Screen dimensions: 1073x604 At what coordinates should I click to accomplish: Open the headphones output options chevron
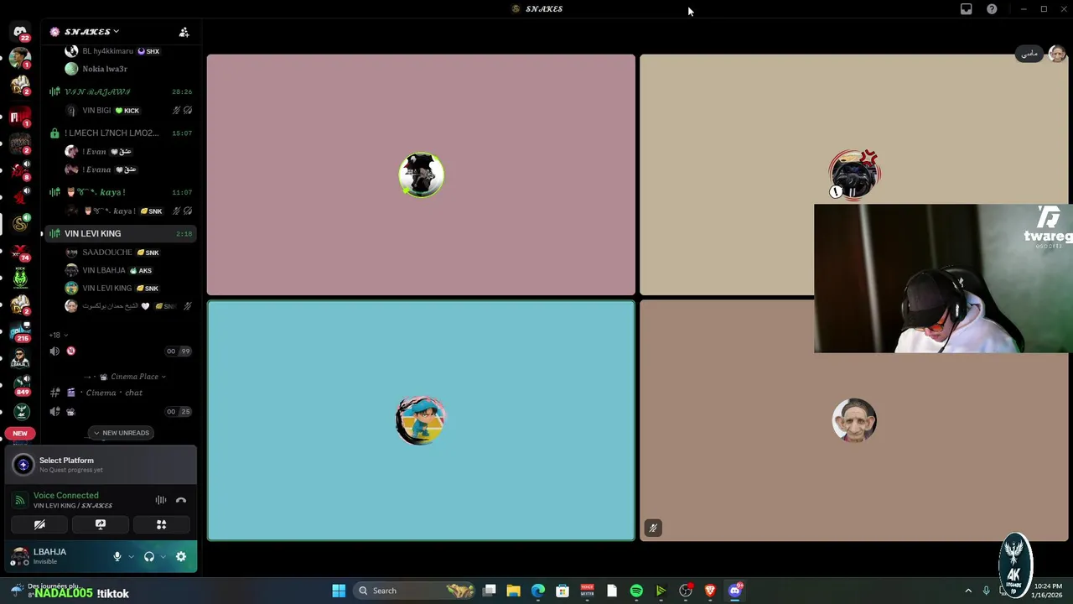pos(163,557)
